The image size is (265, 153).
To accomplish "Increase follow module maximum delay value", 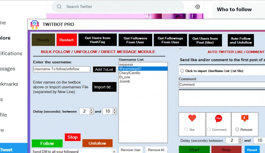I will [x=114, y=110].
